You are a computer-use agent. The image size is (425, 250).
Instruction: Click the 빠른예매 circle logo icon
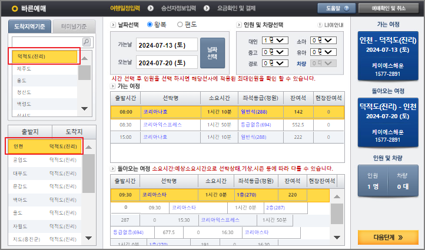coord(15,9)
